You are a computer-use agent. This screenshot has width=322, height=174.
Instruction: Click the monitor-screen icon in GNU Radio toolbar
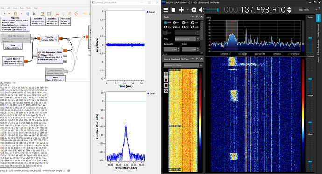tap(49, 14)
